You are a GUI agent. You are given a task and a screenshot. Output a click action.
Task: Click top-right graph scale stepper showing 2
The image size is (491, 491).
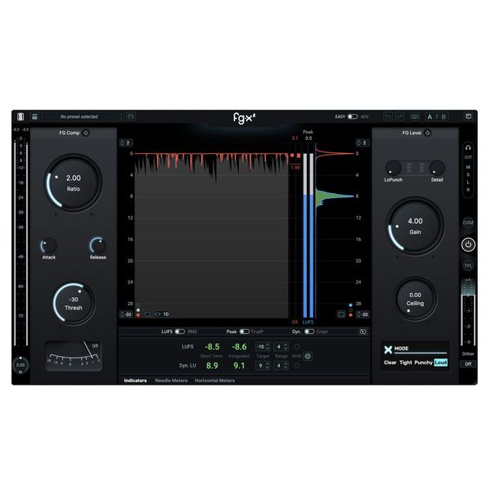[362, 142]
